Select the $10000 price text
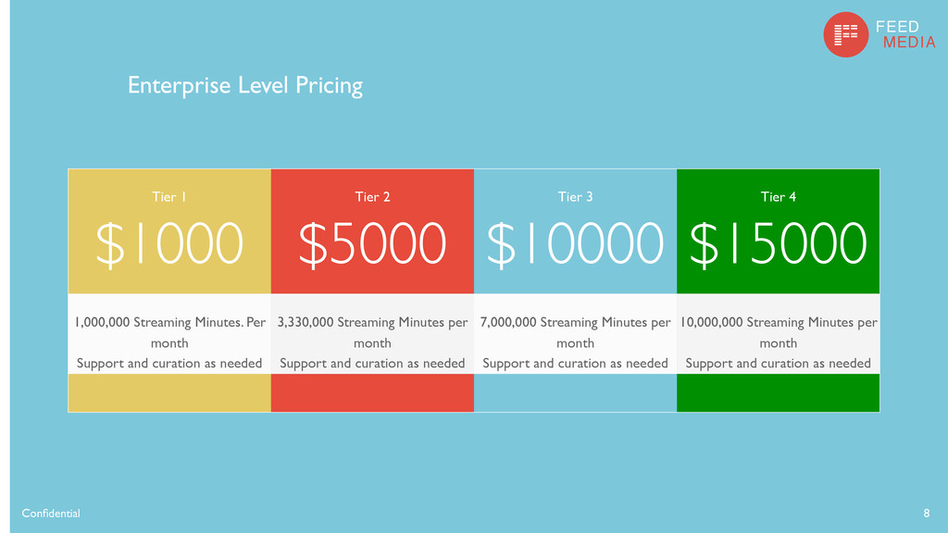 [575, 243]
